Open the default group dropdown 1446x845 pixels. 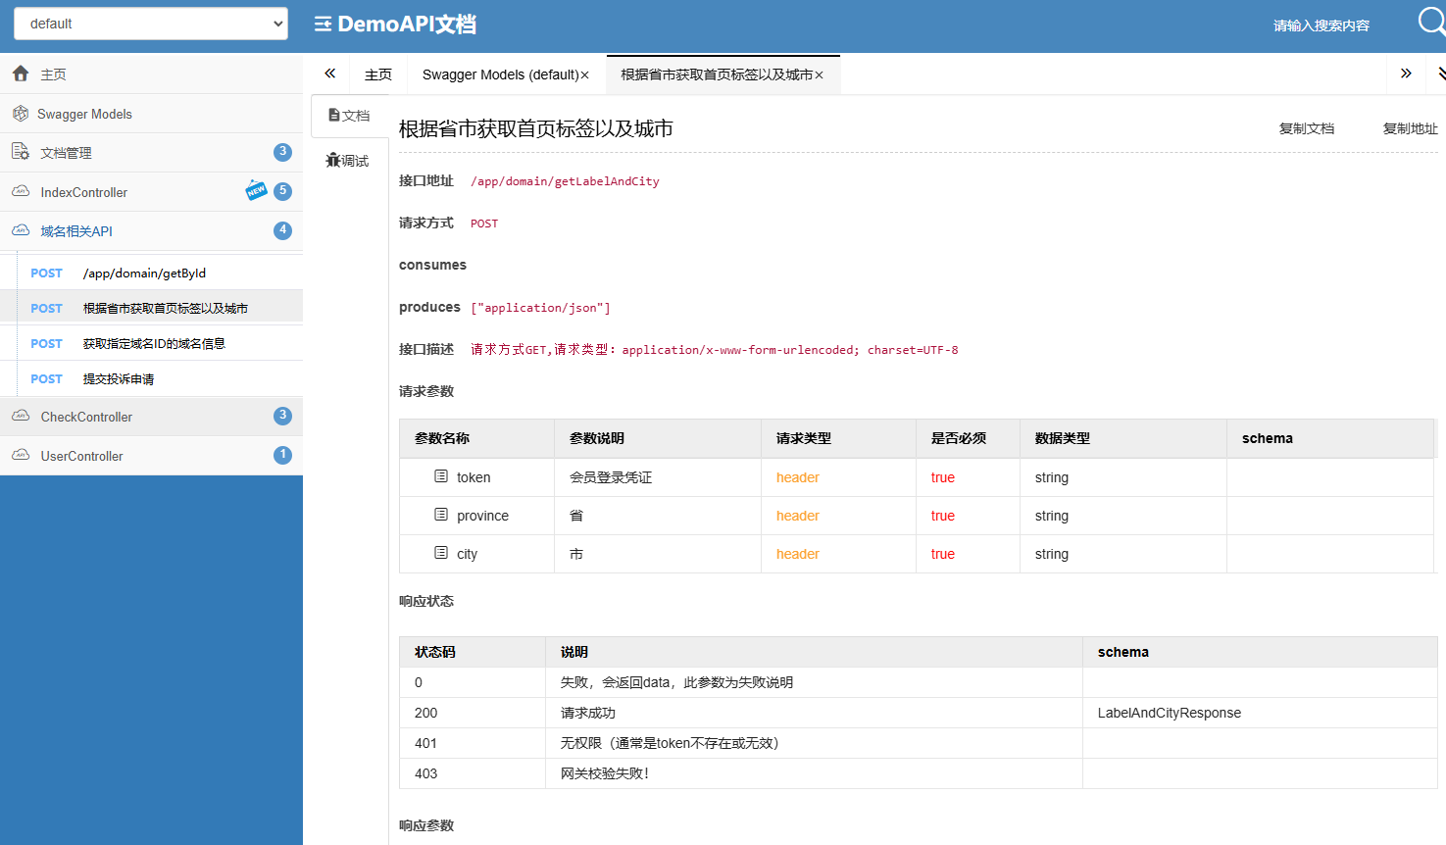pos(151,24)
